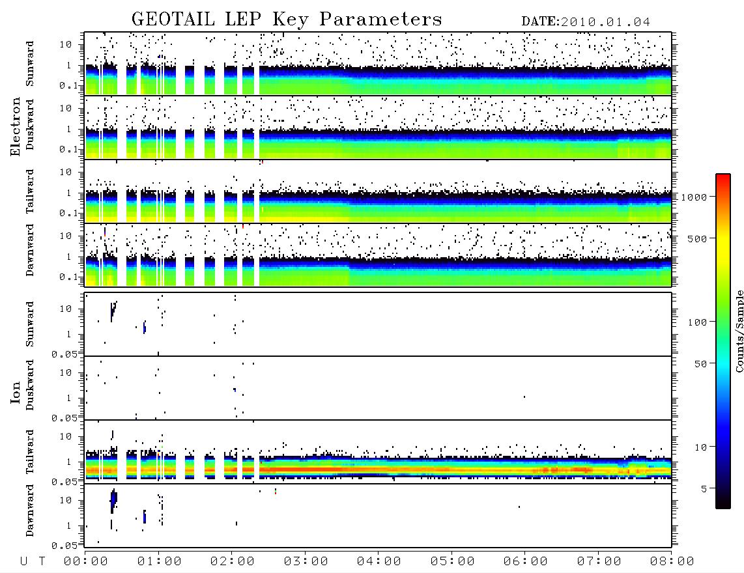Click inside the Electron Dawnward spectrogram panel
Image resolution: width=744 pixels, height=573 pixels.
tap(378, 255)
